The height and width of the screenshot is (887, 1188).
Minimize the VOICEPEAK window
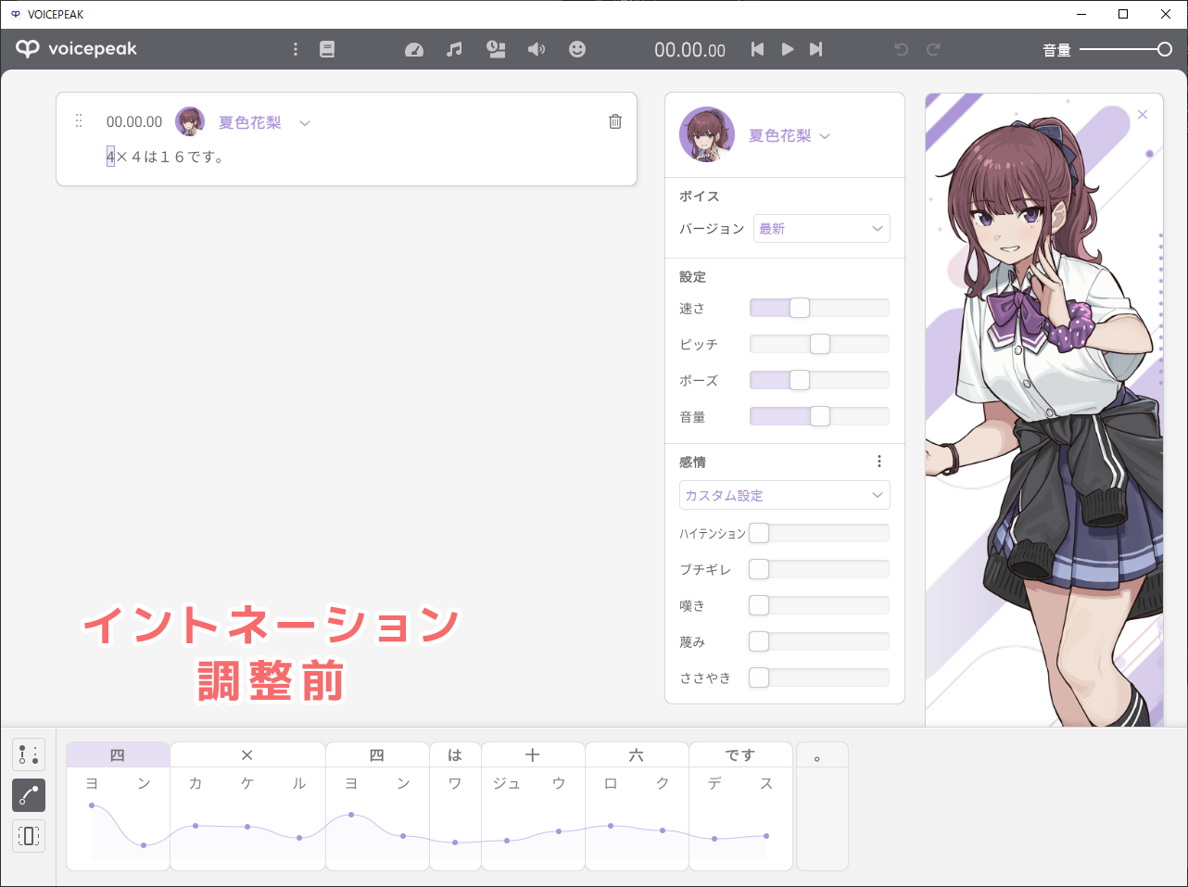pyautogui.click(x=1081, y=14)
